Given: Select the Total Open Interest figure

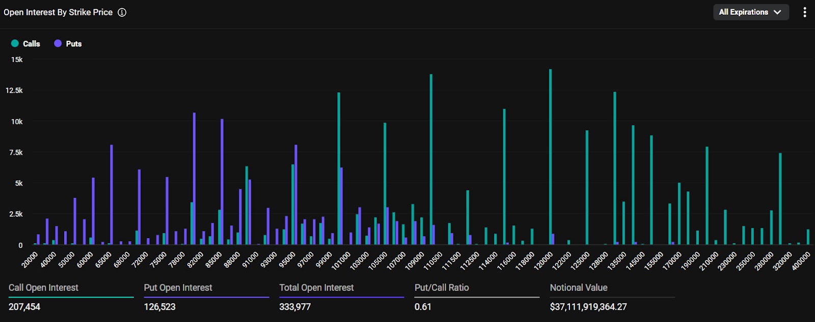Looking at the screenshot, I should (295, 307).
